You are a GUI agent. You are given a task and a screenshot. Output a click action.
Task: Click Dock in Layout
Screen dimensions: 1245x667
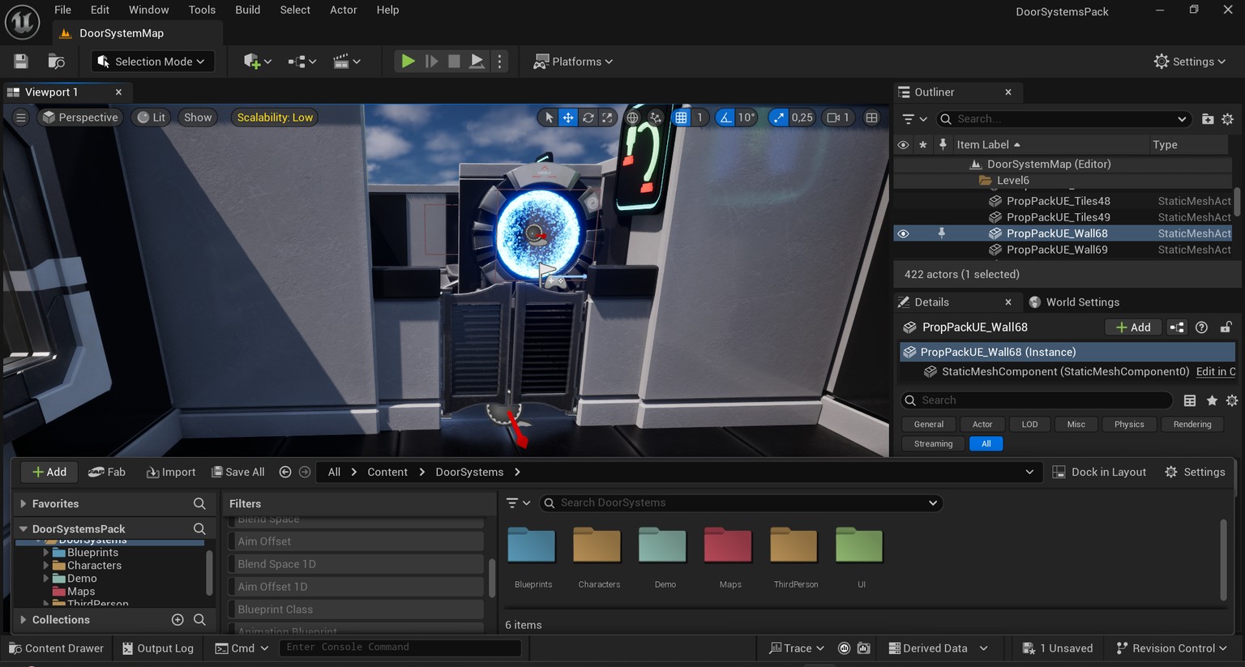coord(1099,472)
